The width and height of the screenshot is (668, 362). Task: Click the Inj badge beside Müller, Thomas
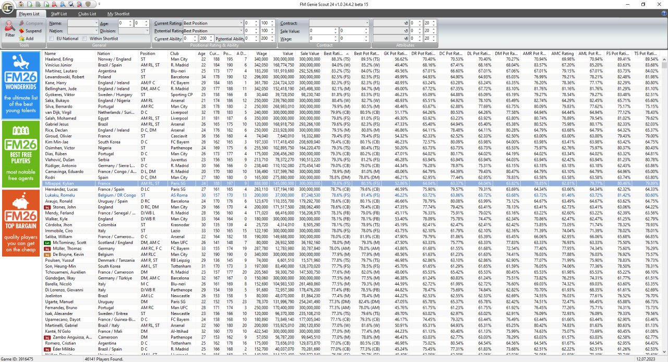[46, 248]
